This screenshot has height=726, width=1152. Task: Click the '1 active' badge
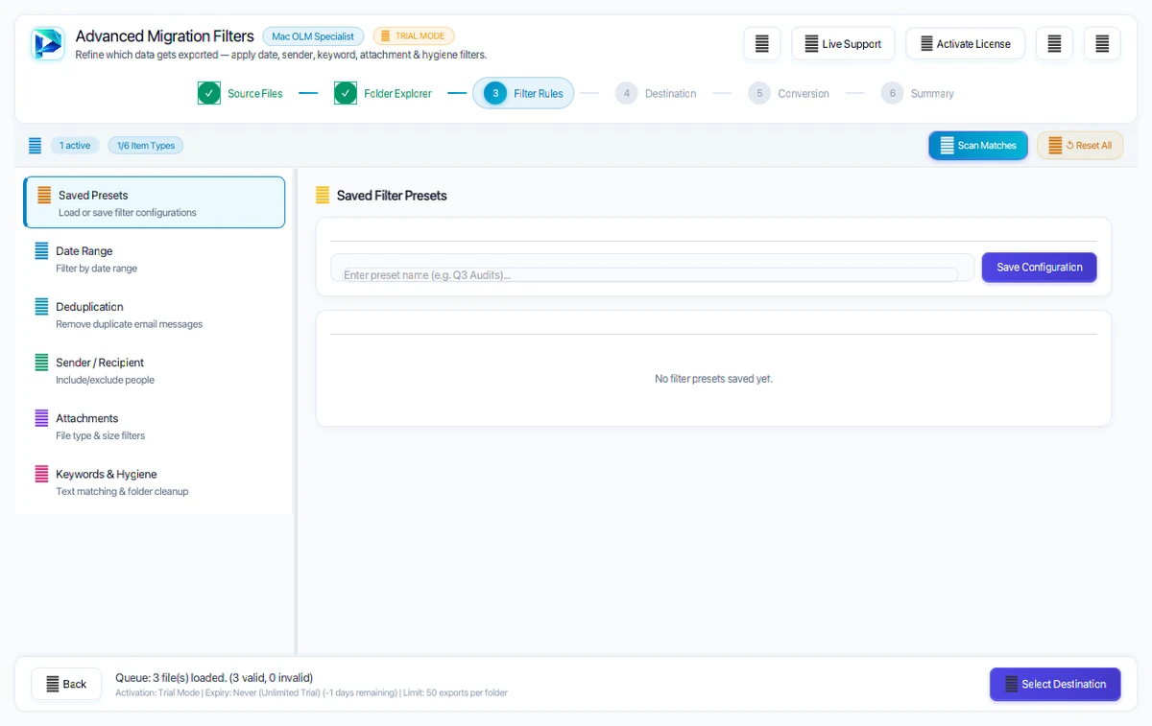(75, 146)
